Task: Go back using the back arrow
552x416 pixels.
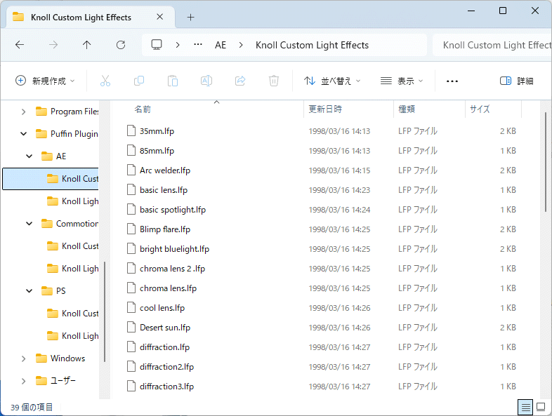Action: (20, 45)
